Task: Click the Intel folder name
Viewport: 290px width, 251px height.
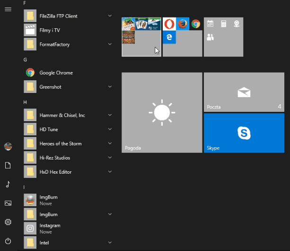Action: [x=44, y=243]
